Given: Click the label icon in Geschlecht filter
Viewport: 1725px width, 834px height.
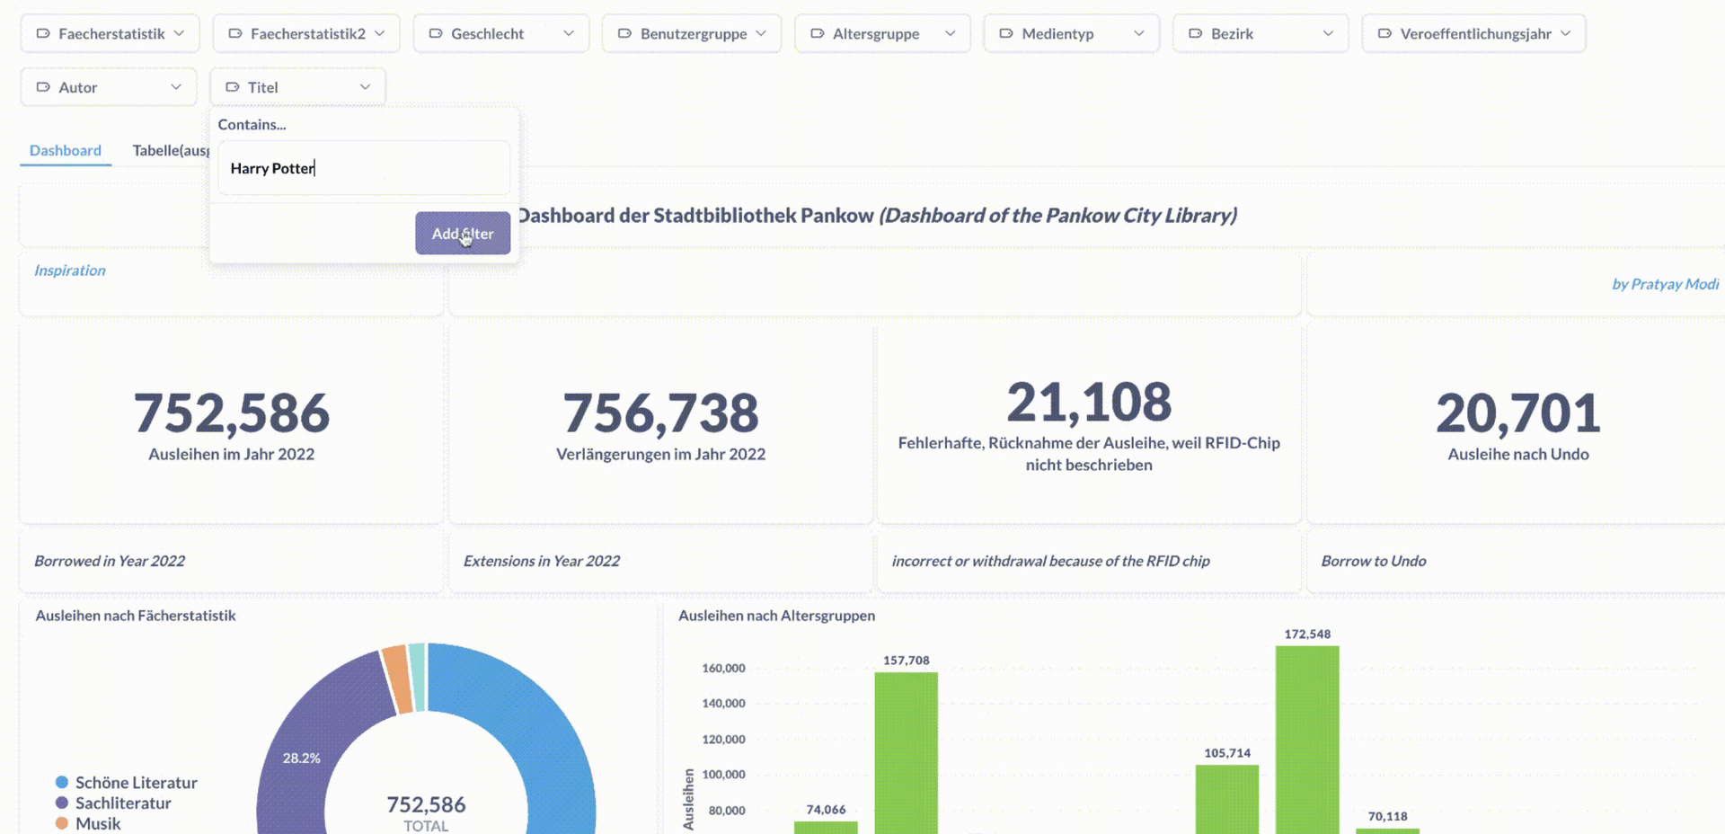Looking at the screenshot, I should tap(436, 33).
